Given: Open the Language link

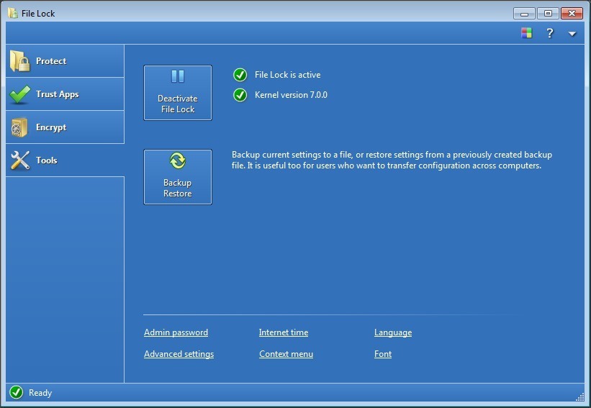Looking at the screenshot, I should point(393,332).
